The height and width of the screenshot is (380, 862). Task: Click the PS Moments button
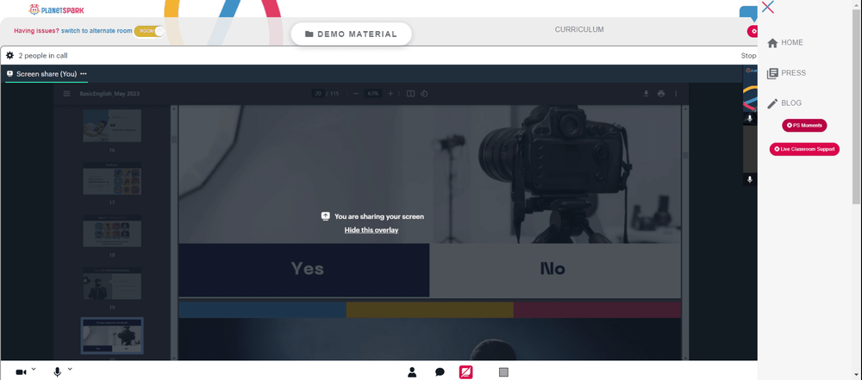(804, 126)
